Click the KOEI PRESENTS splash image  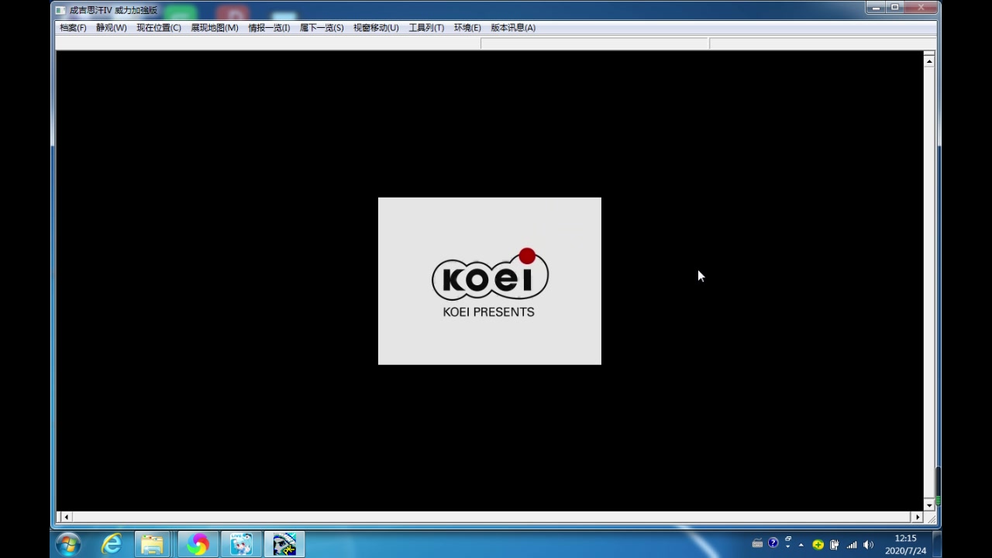[490, 281]
